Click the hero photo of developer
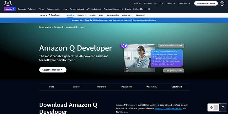The image size is (228, 114). [139, 58]
